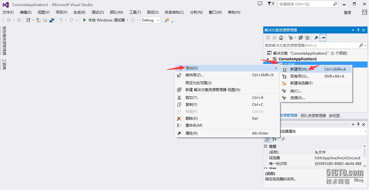Screen dimensions: 369x190
Task: Select 删除(D) in context menu
Action: tap(227, 118)
